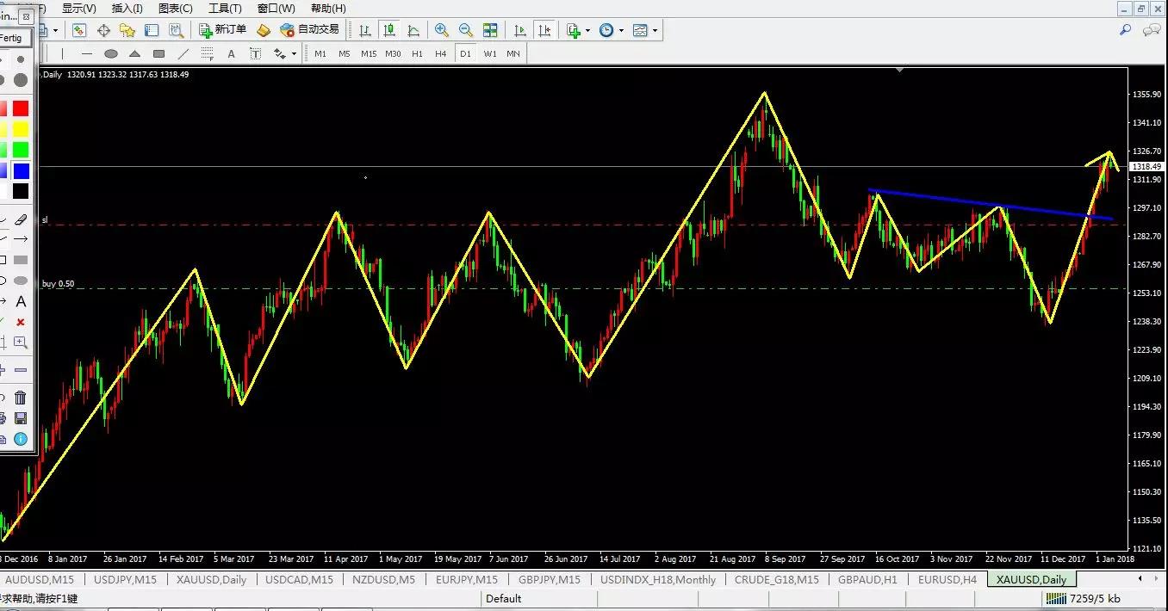Open the 工具(T) Tools menu
The height and width of the screenshot is (611, 1168).
[225, 9]
